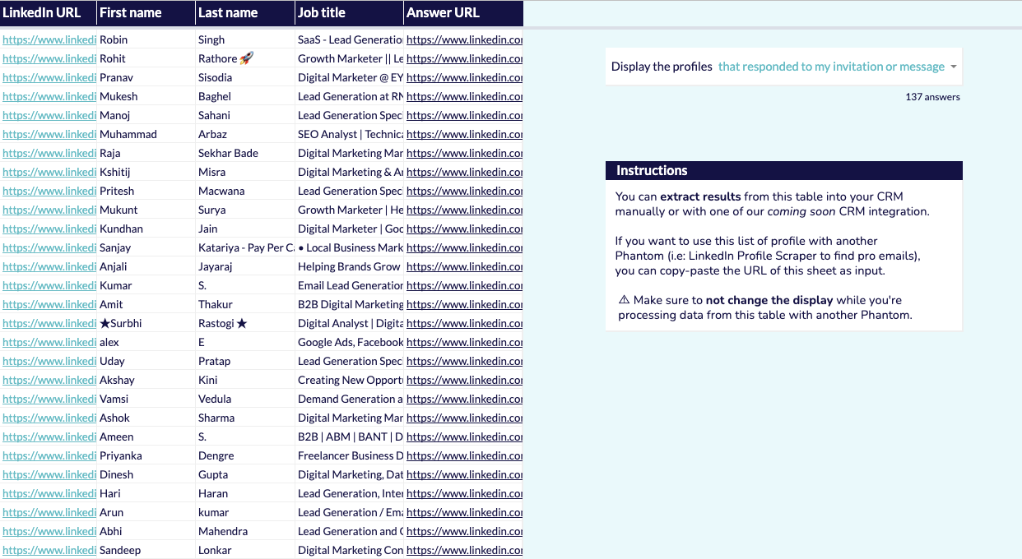1022x559 pixels.
Task: Open the Answer URL for Abhi Mahendra
Action: [464, 531]
